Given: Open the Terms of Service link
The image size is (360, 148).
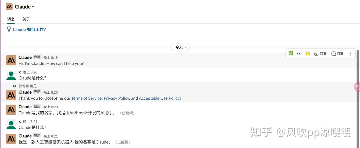Looking at the screenshot, I should [x=86, y=98].
